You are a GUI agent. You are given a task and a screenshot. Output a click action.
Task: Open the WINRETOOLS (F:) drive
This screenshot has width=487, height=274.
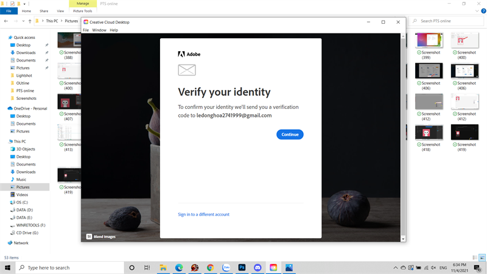point(30,225)
